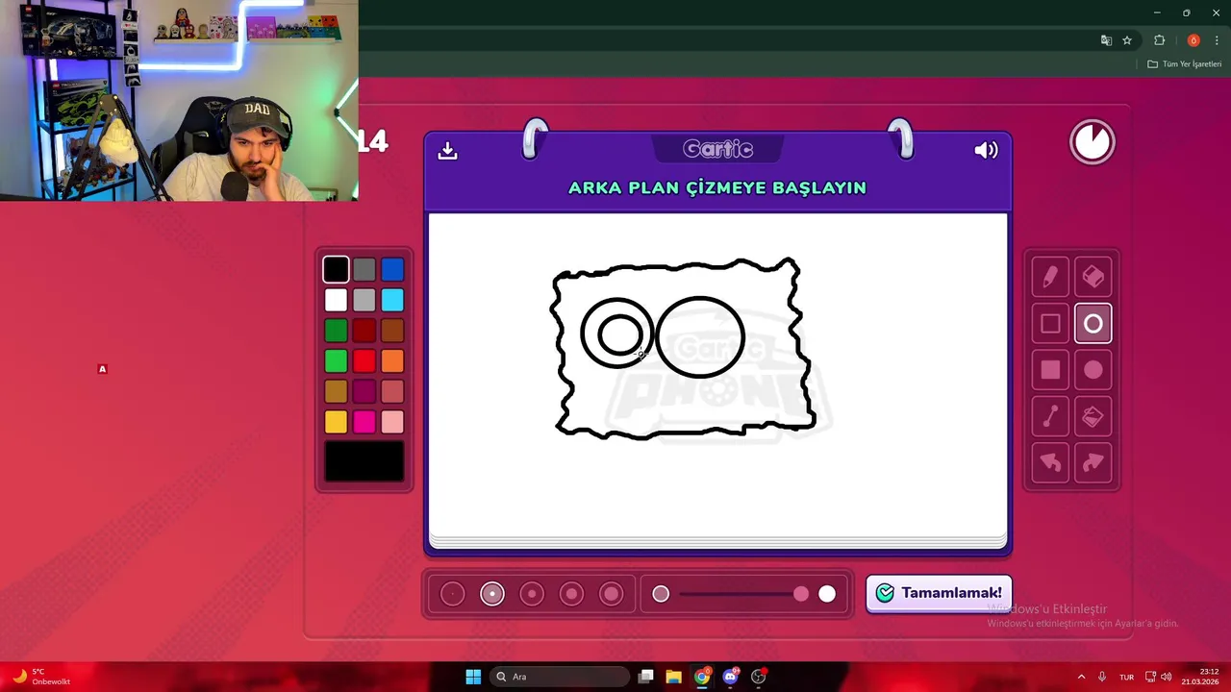This screenshot has width=1231, height=692.
Task: Click the round timer clock icon
Action: 1093,142
